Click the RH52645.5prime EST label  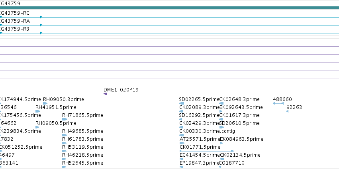coord(82,163)
